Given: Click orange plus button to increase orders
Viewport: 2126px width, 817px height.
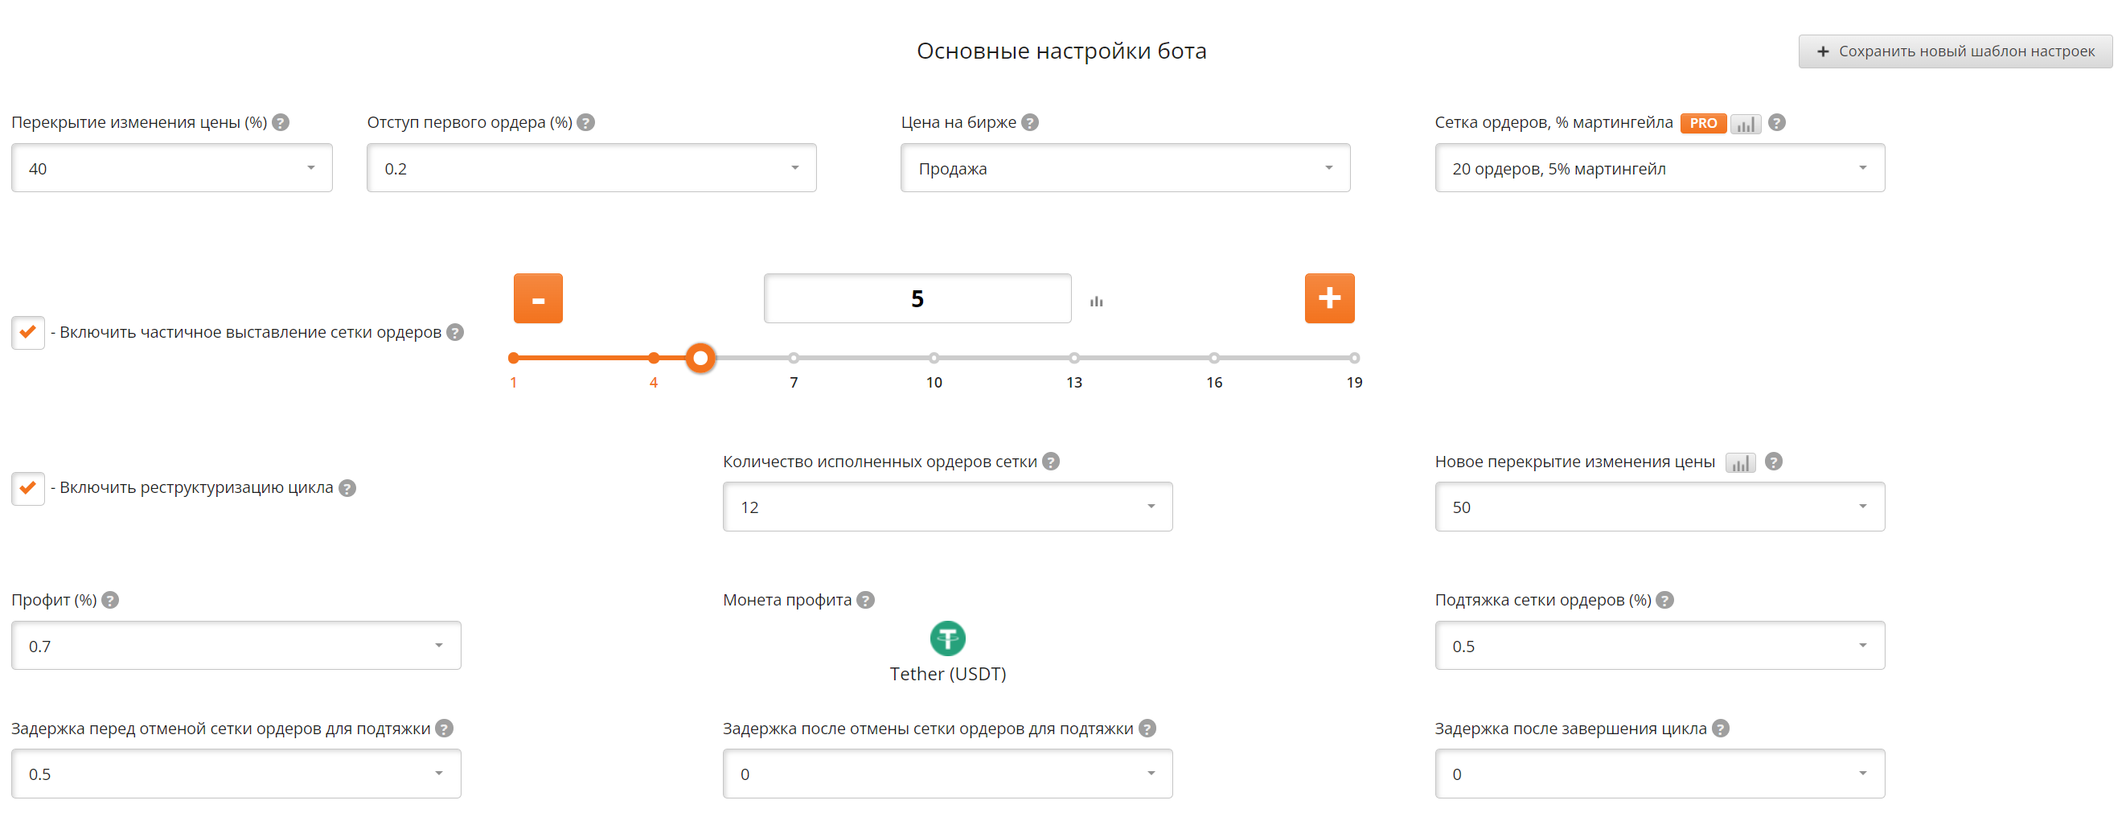Looking at the screenshot, I should tap(1330, 298).
